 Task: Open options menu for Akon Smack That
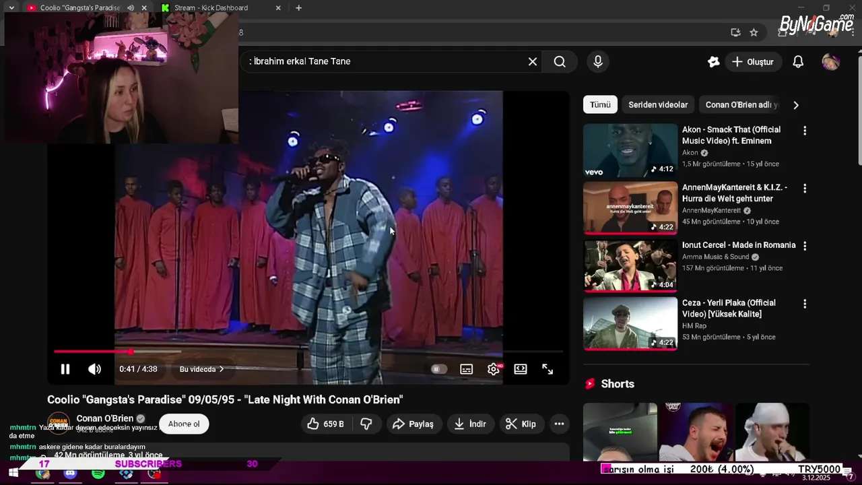point(804,131)
